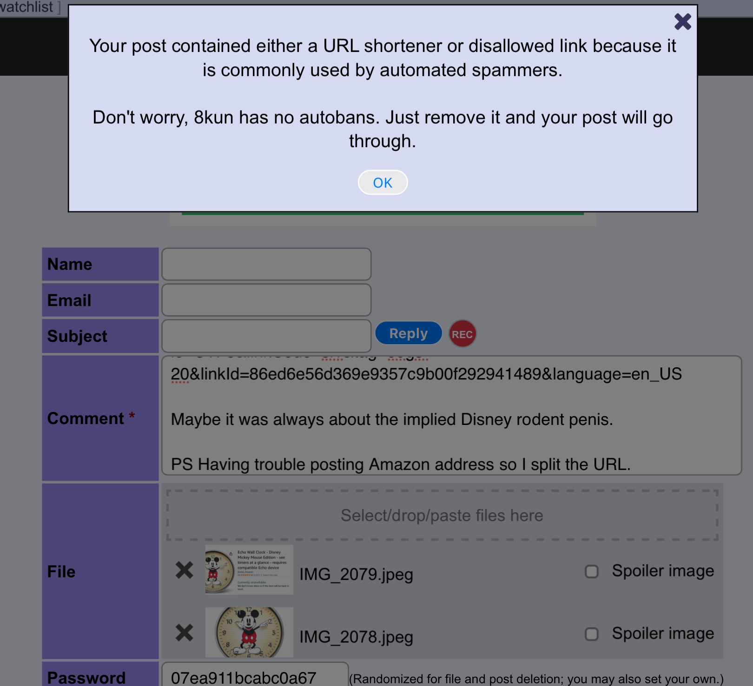The image size is (753, 686).
Task: Focus the Email input field
Action: (x=266, y=300)
